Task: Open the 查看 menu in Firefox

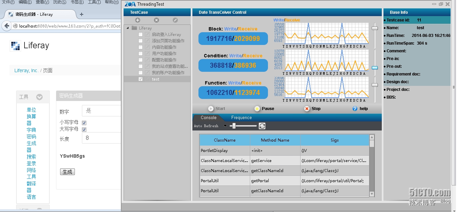Action: click(x=42, y=2)
